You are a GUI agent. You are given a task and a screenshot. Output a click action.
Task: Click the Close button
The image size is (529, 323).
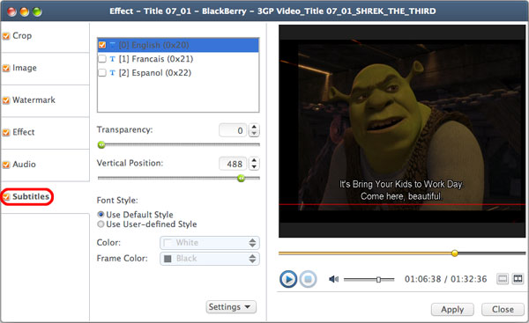click(503, 309)
